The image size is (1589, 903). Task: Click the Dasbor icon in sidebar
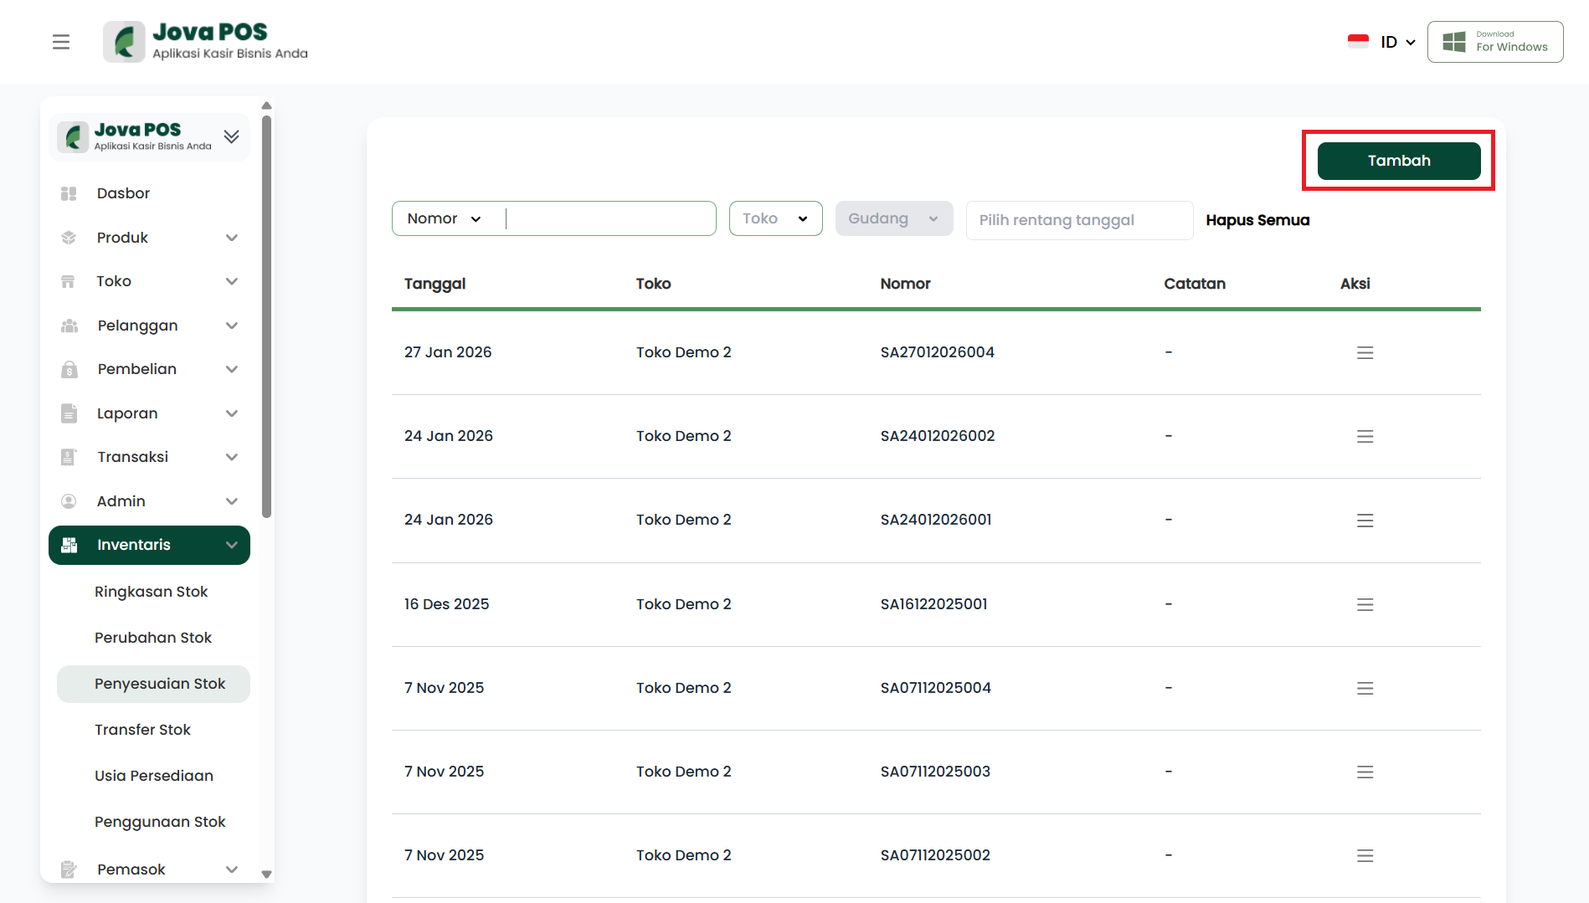[x=69, y=193]
